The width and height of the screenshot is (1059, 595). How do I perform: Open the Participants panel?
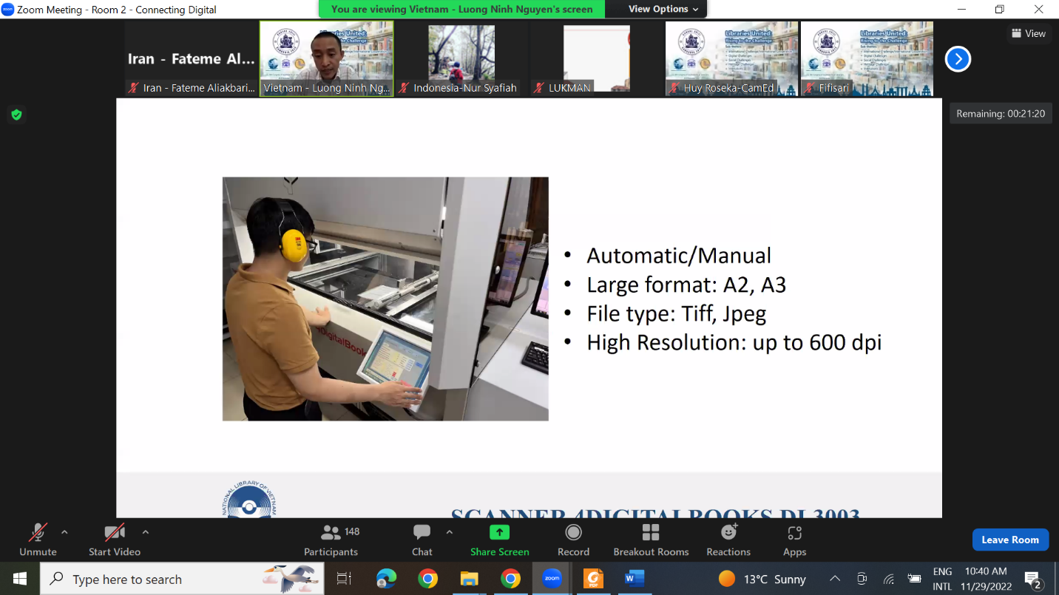(331, 540)
